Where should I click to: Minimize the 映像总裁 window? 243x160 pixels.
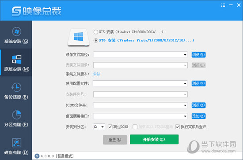pos(231,5)
